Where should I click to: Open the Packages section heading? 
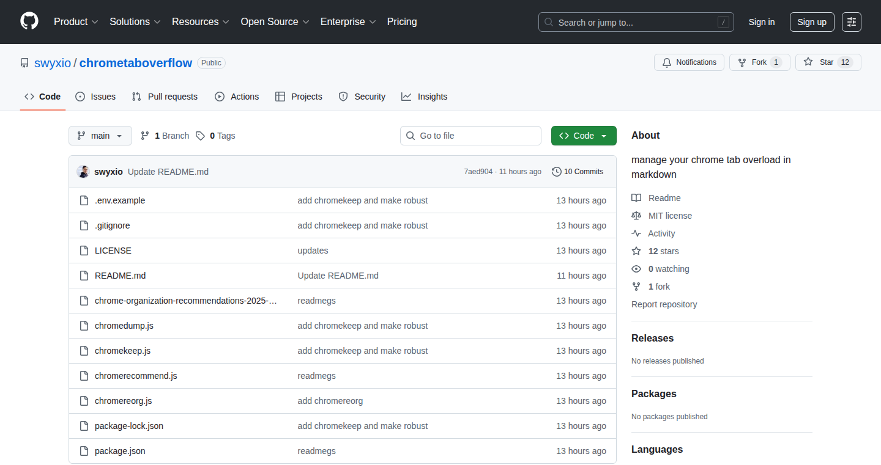pos(654,394)
